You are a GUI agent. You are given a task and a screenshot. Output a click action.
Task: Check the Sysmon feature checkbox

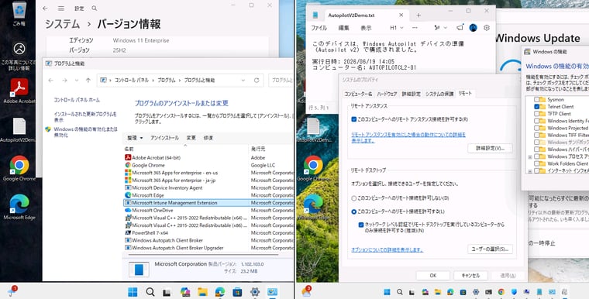pyautogui.click(x=537, y=100)
